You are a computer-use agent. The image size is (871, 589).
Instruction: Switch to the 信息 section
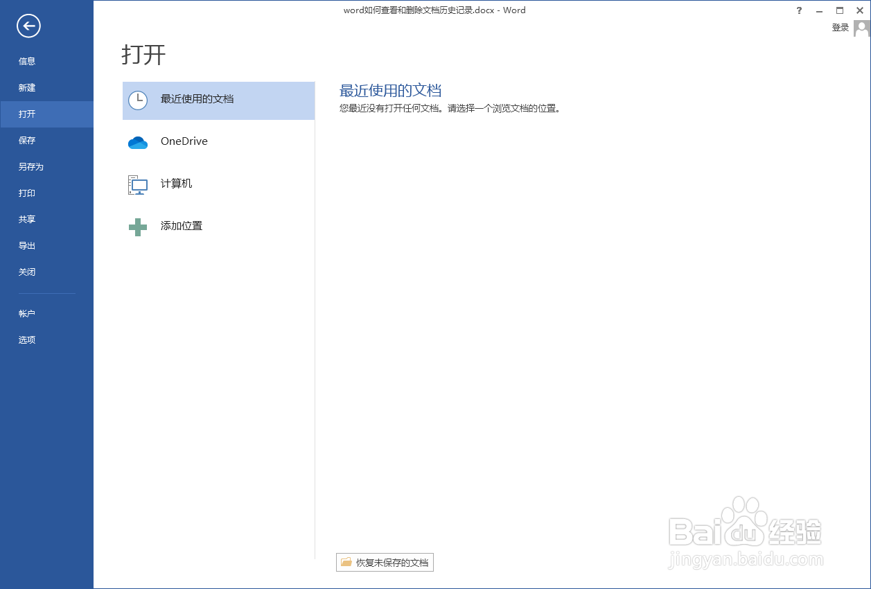26,61
